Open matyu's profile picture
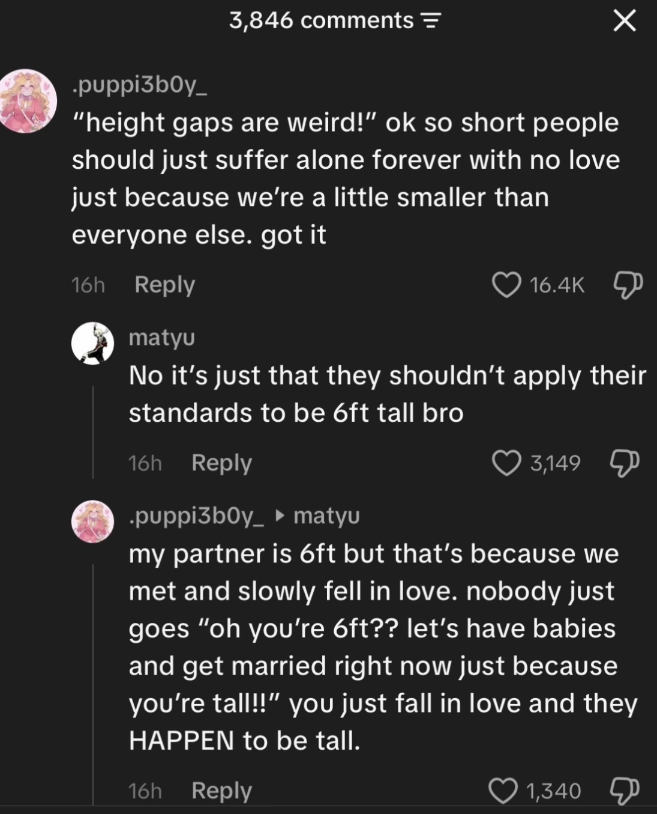Screen dimensions: 657x814 tap(92, 343)
